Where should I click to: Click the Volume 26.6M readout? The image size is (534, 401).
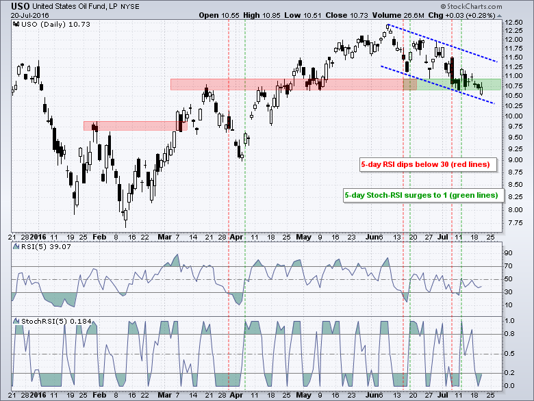point(398,15)
